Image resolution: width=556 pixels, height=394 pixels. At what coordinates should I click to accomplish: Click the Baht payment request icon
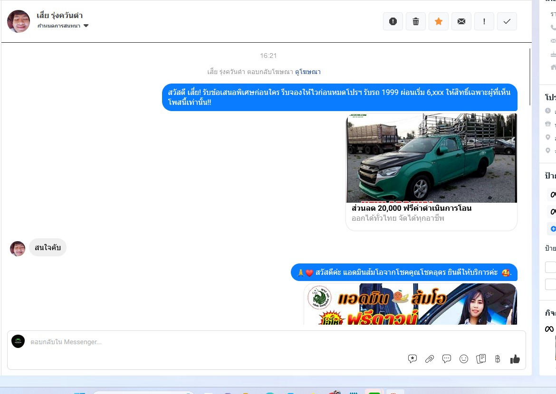pos(498,359)
